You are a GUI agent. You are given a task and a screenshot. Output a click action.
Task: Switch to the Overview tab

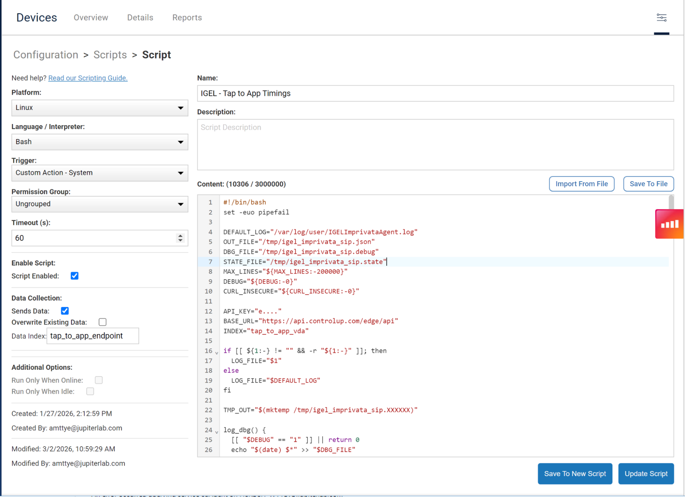point(91,18)
